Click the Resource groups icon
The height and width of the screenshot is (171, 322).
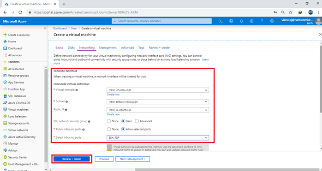click(5, 76)
